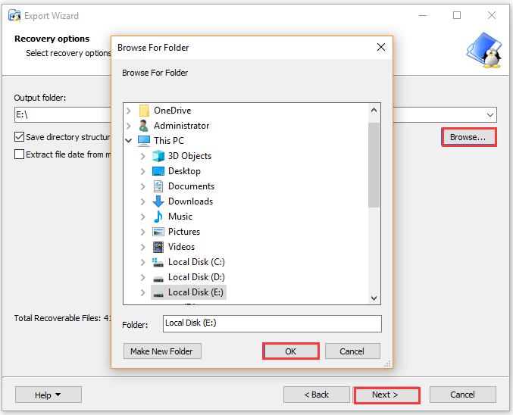Collapse the This PC tree node
Image resolution: width=513 pixels, height=415 pixels.
tap(129, 141)
